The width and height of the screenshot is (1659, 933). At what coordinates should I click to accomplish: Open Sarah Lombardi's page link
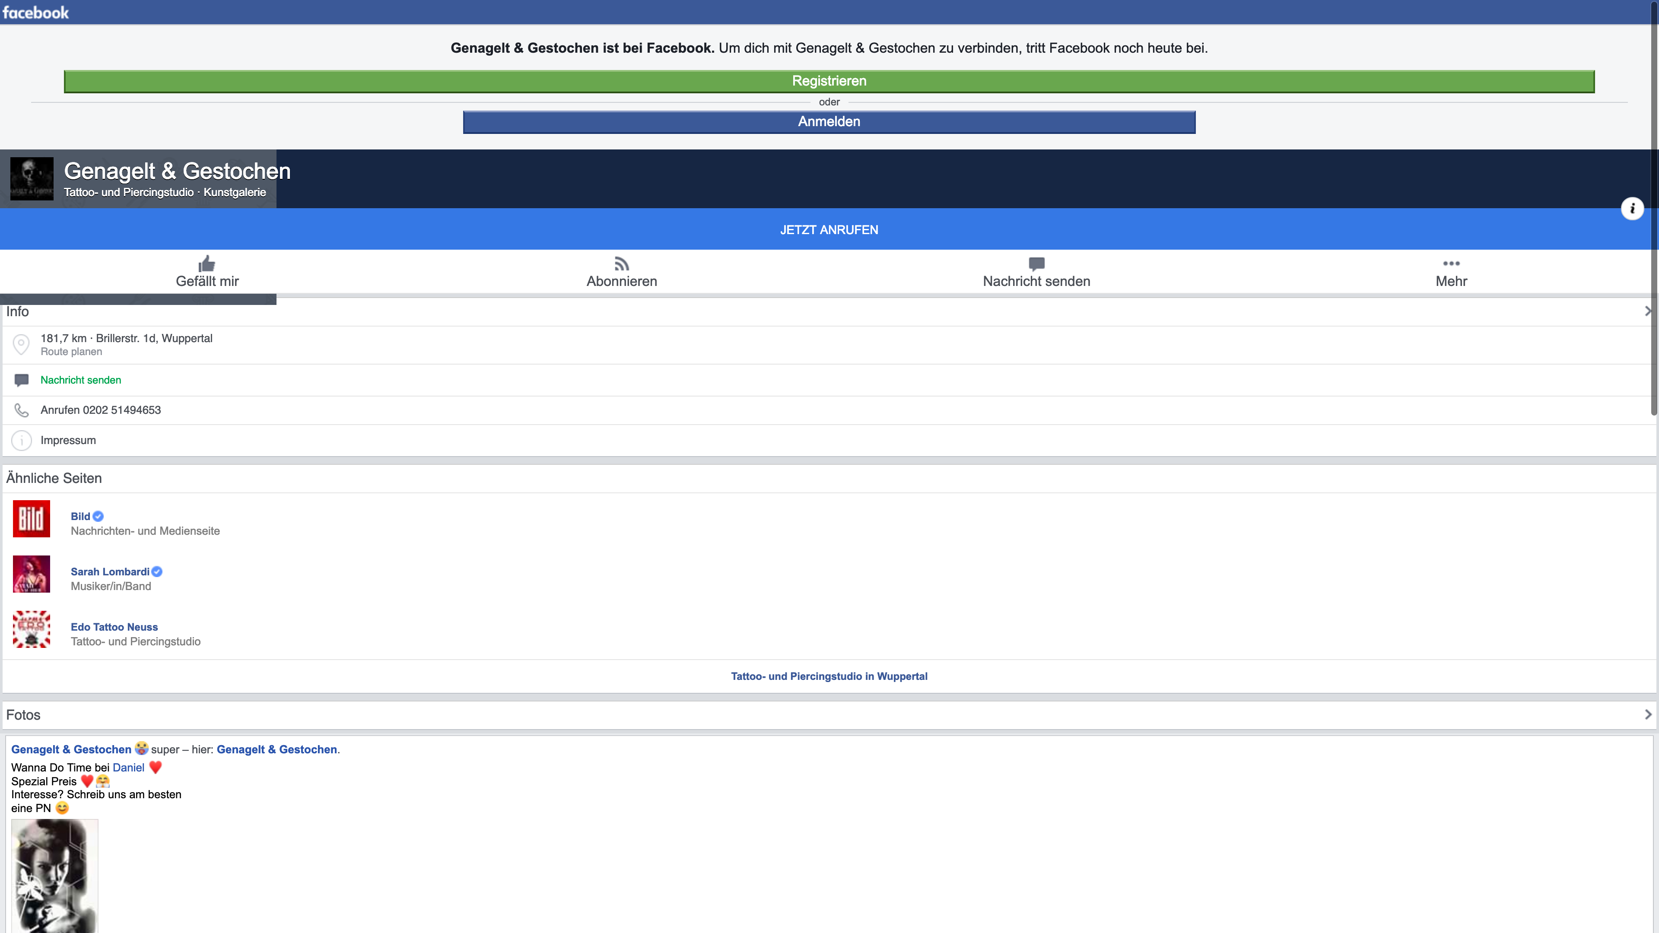pyautogui.click(x=109, y=572)
